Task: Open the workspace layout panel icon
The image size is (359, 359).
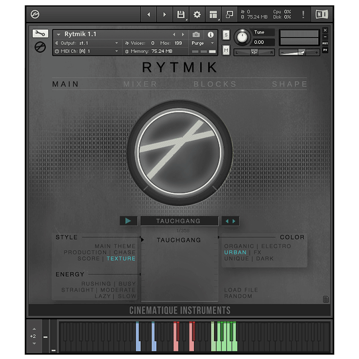Action: tap(213, 15)
